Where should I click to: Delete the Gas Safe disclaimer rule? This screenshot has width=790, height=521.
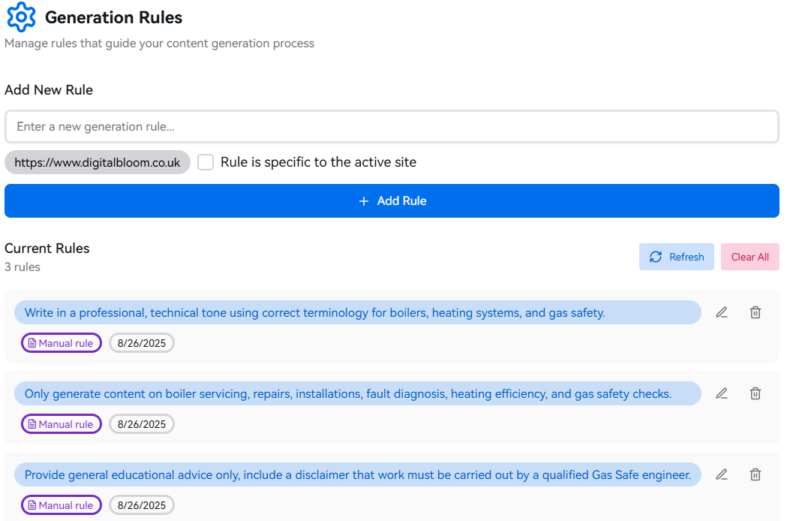point(755,474)
